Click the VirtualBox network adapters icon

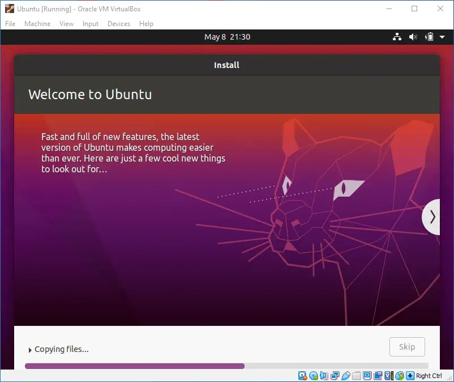335,376
